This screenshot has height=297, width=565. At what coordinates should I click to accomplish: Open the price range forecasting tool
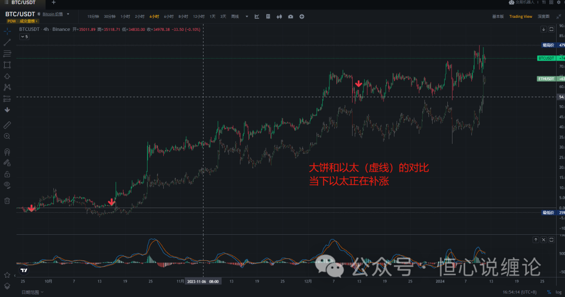click(x=7, y=98)
